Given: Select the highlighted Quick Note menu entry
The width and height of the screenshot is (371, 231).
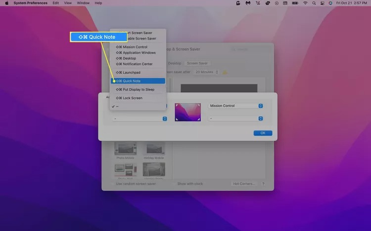Looking at the screenshot, I should point(138,81).
